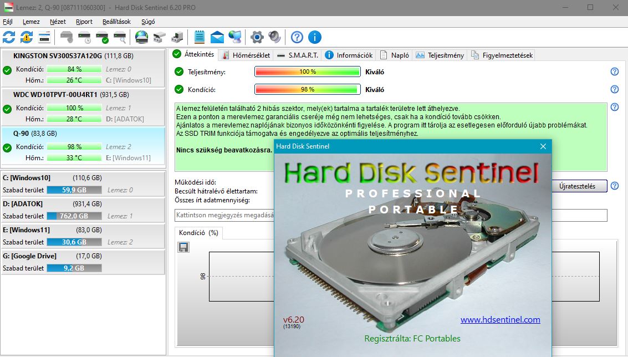Click the disk icon with magnifying glass

point(120,37)
